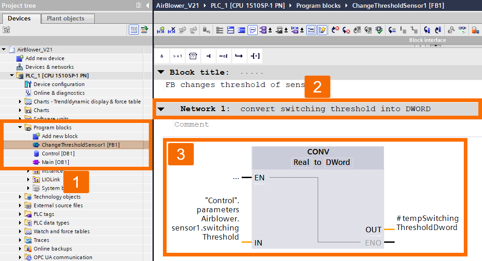This screenshot has height=261, width=482.
Task: Open Online & diagnostics
Action: (59, 92)
